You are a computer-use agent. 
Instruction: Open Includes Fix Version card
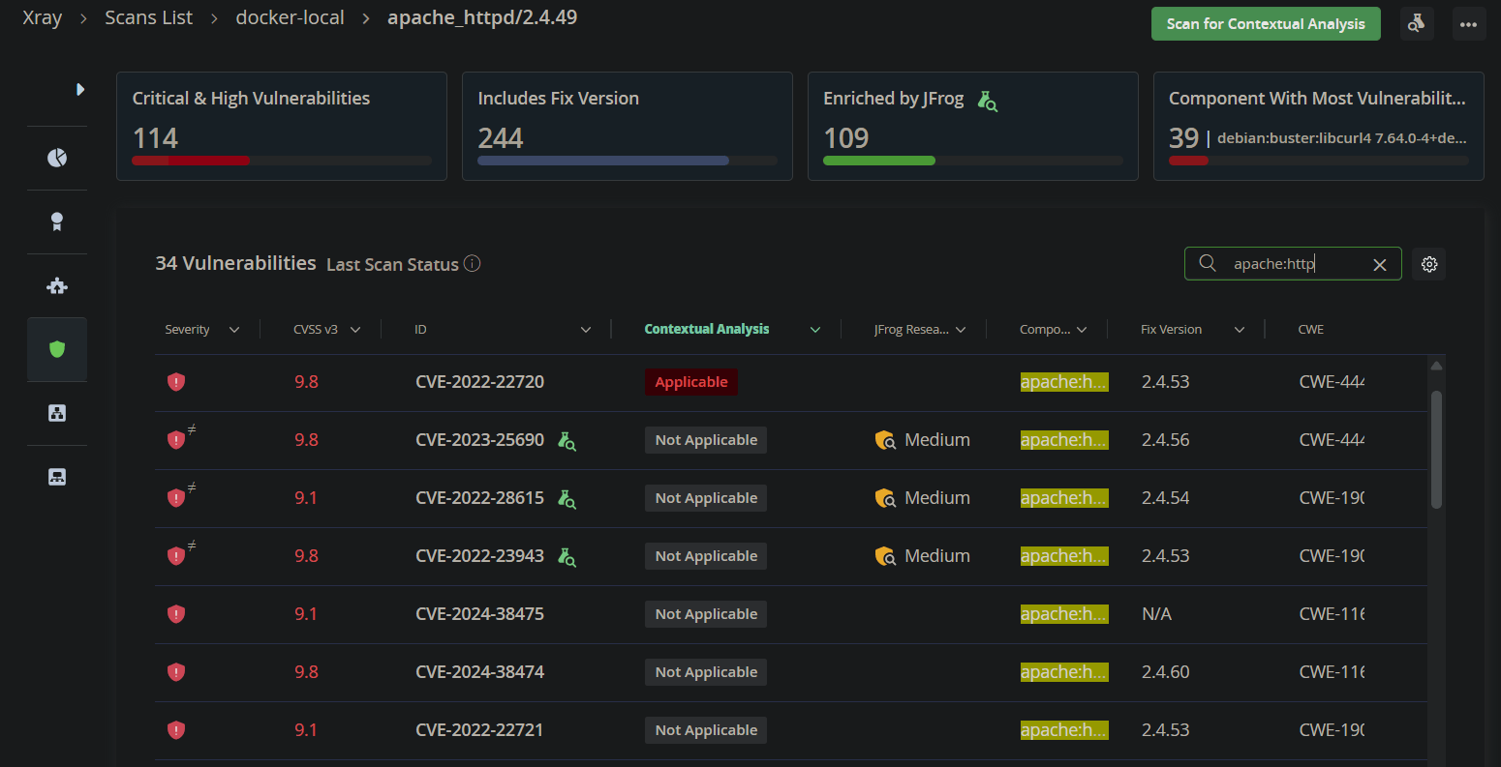[x=628, y=126]
